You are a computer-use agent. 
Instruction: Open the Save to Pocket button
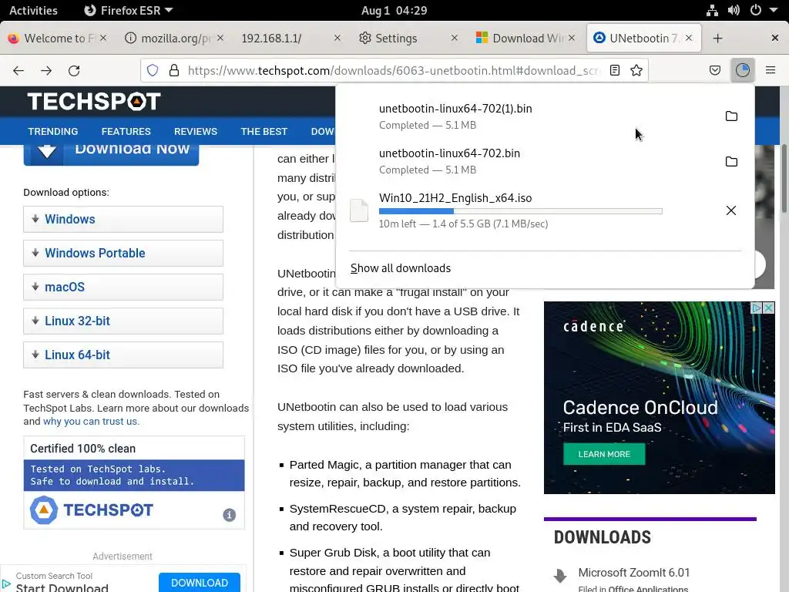point(714,70)
